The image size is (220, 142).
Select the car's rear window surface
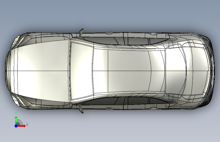point(176,71)
